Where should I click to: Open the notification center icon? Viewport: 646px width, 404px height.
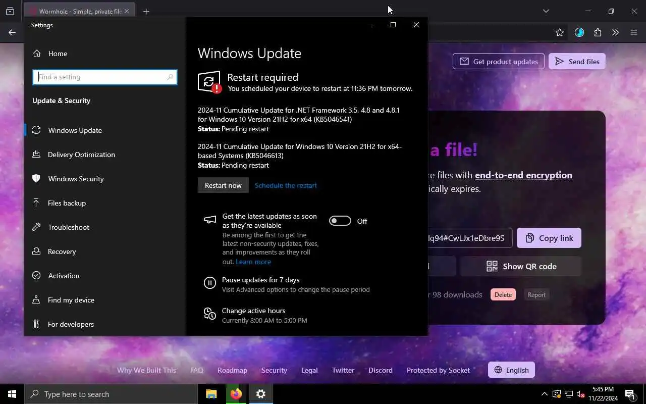point(630,394)
